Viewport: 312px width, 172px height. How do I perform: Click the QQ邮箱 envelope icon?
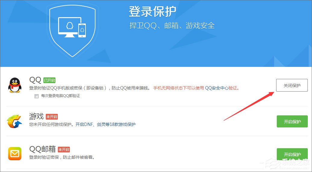(x=15, y=154)
